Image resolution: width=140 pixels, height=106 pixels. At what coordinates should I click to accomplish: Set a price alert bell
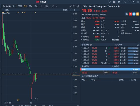[x=127, y=14]
